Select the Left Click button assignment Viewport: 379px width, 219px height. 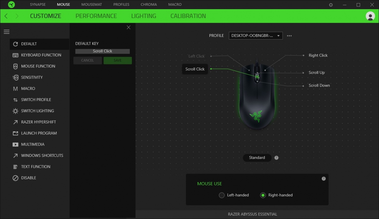point(196,56)
